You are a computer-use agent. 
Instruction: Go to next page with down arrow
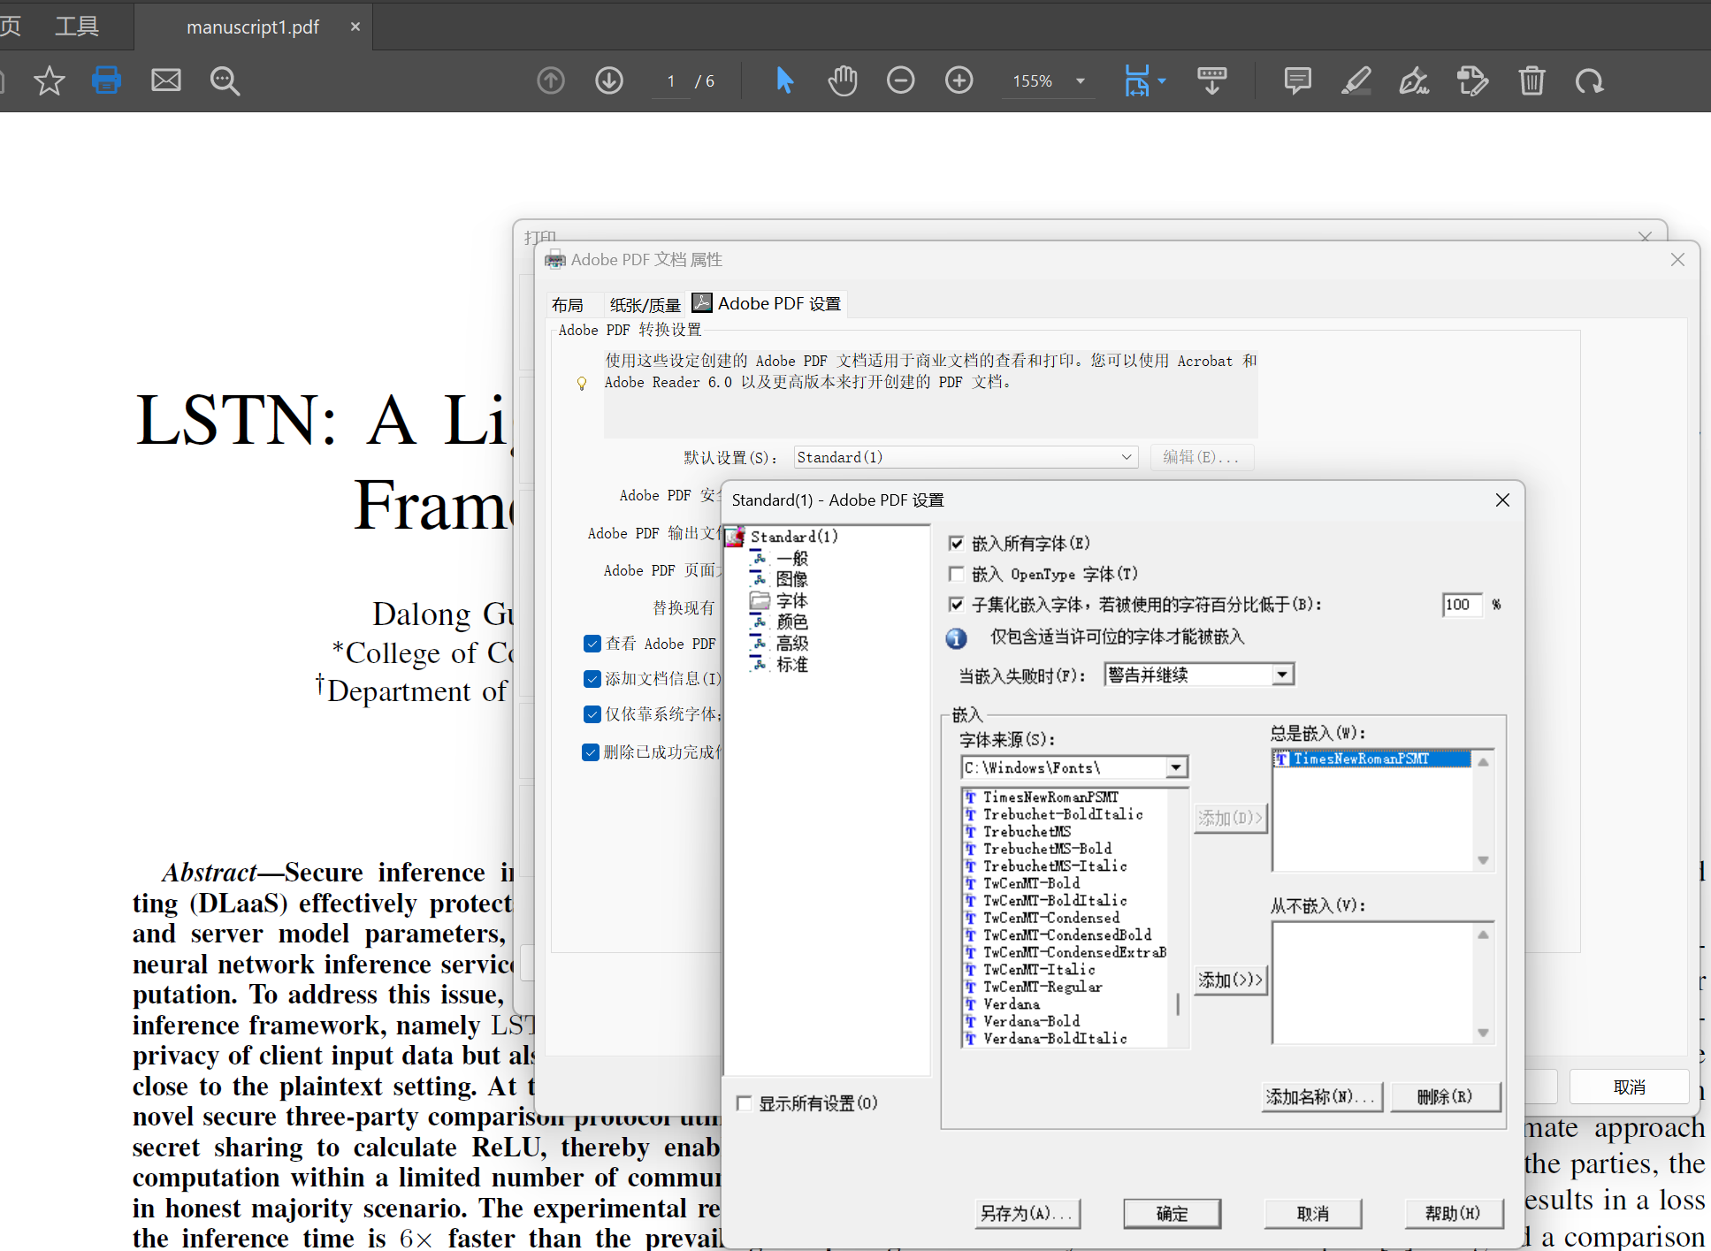point(608,80)
